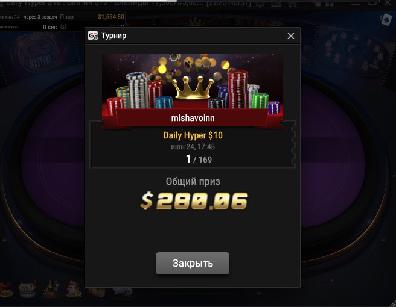
Task: Open the unicorn mascot game icon
Action: [74, 289]
